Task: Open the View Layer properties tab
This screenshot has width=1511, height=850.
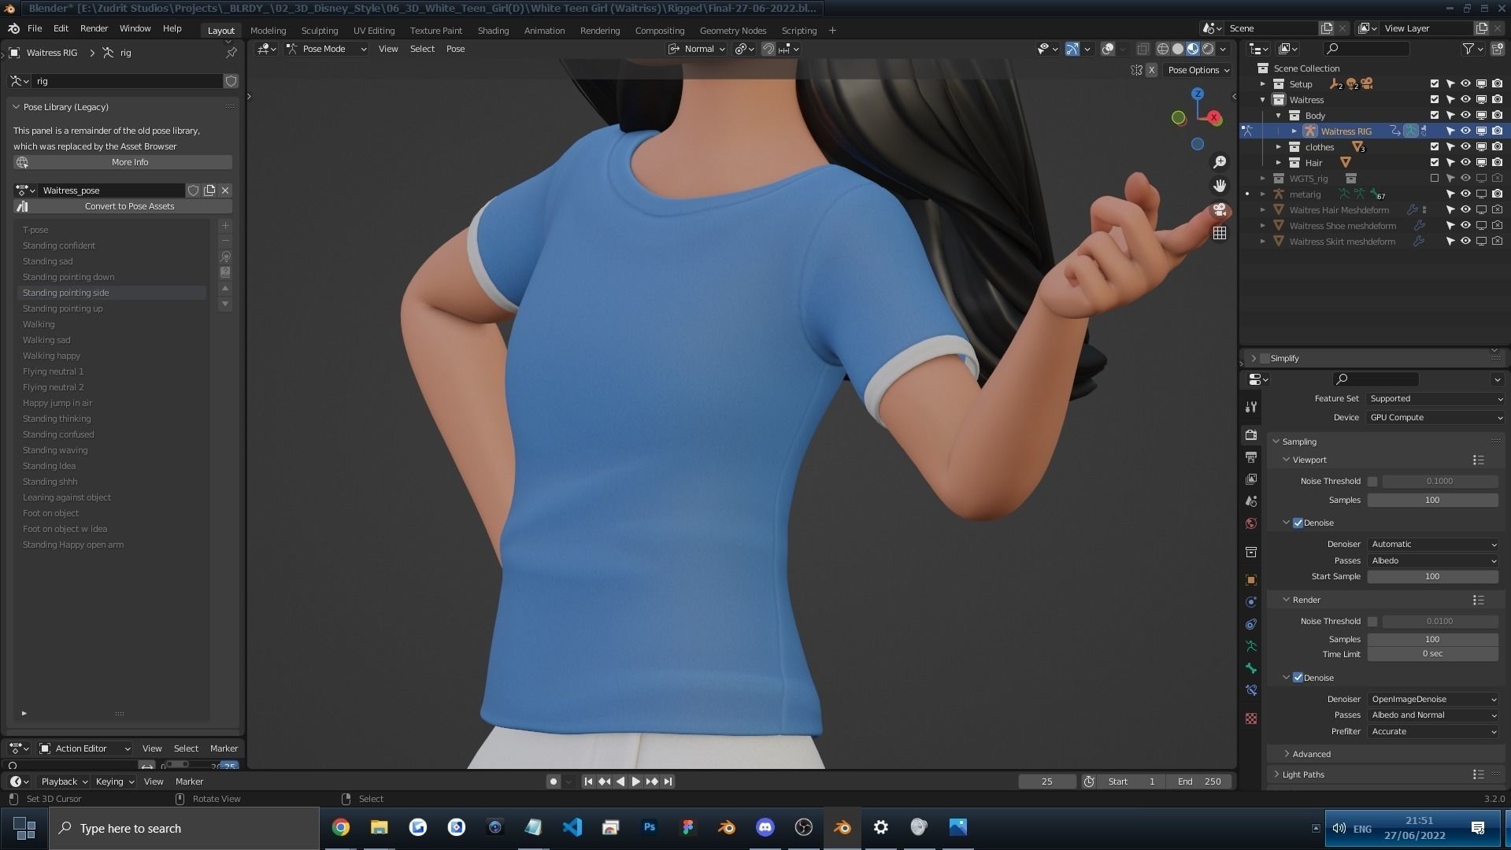Action: coord(1250,479)
